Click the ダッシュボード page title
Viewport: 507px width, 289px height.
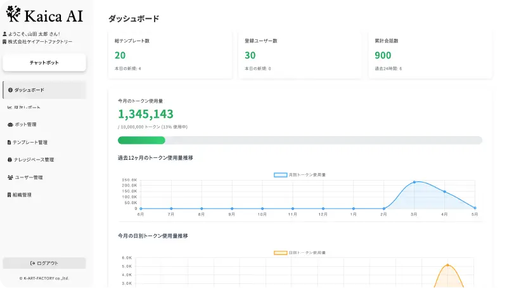(x=134, y=19)
